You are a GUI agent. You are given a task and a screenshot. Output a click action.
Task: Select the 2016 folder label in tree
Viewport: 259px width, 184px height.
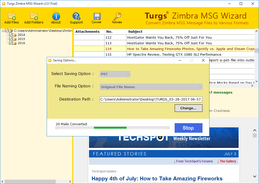click(x=21, y=43)
